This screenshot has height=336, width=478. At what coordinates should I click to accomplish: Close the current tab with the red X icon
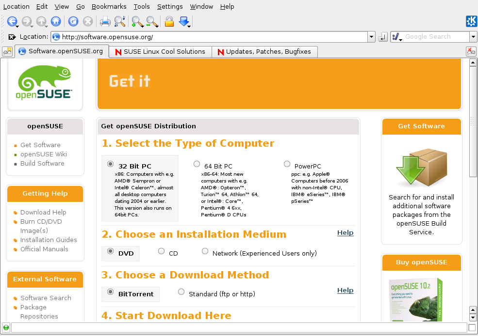(471, 51)
